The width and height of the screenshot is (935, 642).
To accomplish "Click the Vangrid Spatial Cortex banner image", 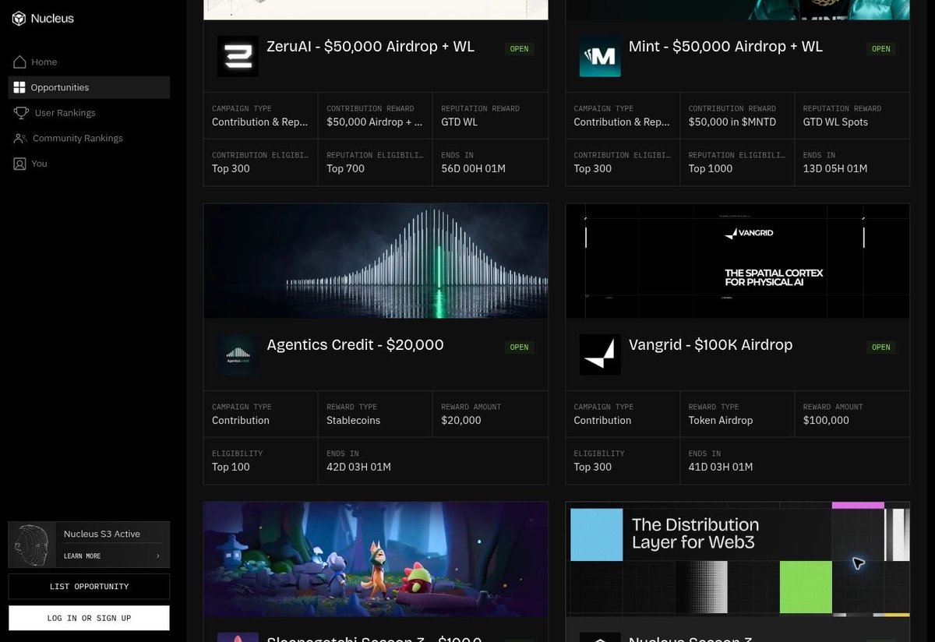I will tap(738, 261).
